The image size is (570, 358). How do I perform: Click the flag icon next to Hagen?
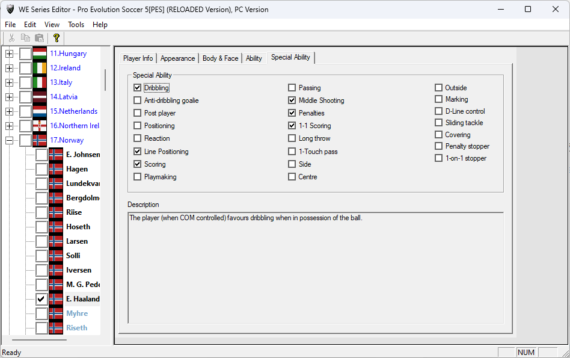coord(56,169)
